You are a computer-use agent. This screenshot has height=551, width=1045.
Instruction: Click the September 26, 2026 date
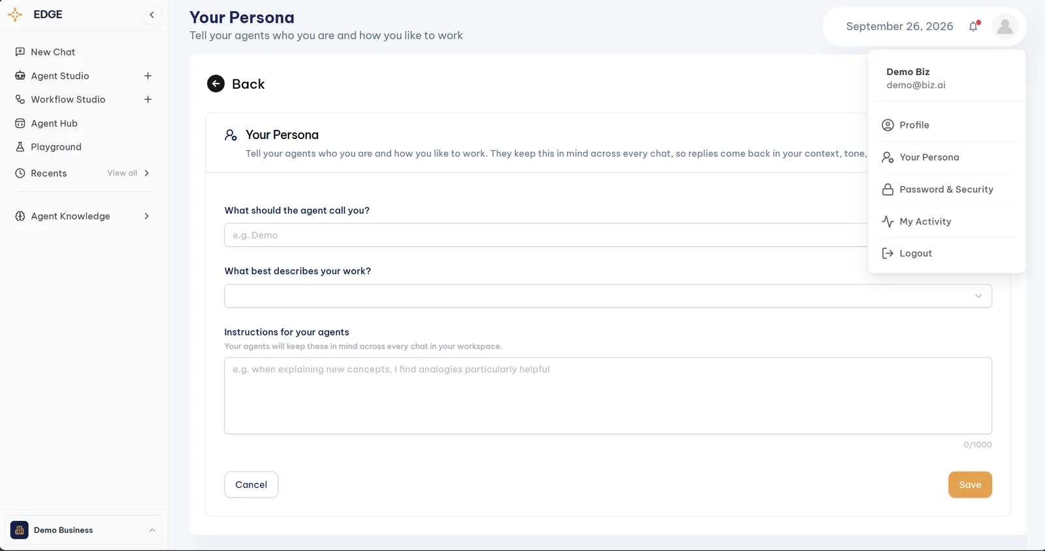pyautogui.click(x=899, y=26)
